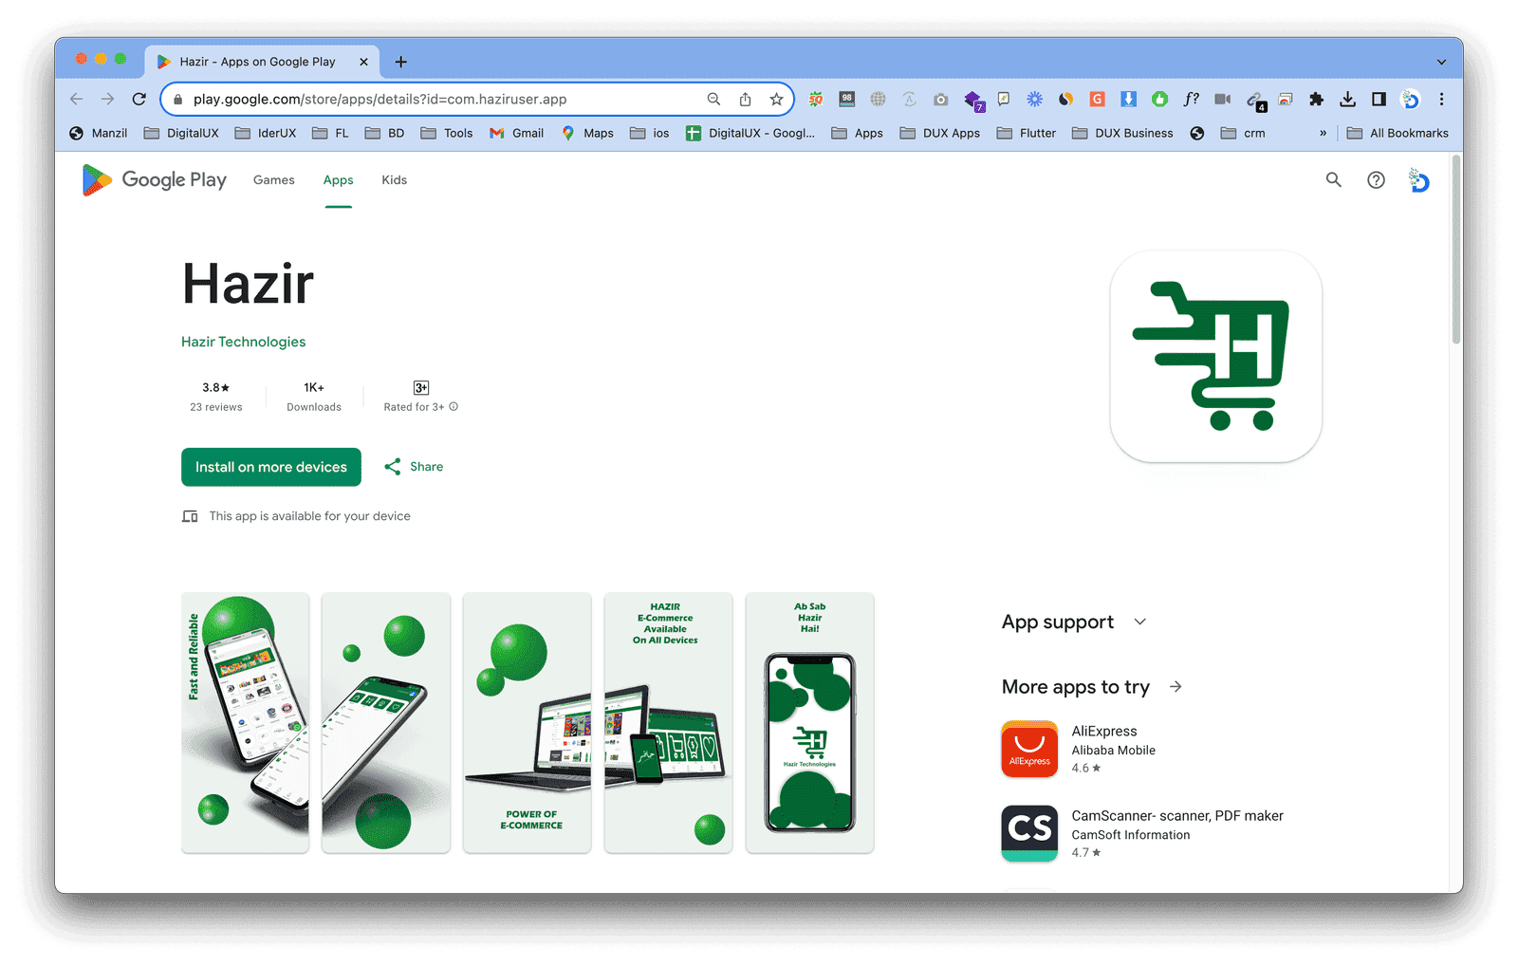Close the Hazir browser tab

click(363, 62)
